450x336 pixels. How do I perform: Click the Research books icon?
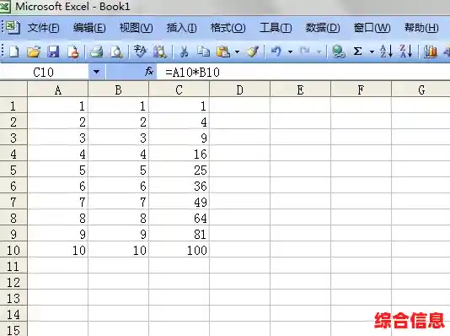pyautogui.click(x=159, y=52)
